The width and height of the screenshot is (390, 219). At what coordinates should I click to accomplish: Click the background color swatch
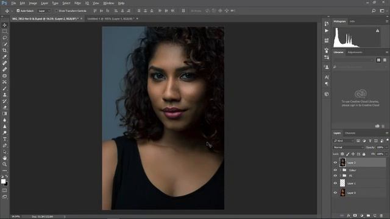[6, 184]
